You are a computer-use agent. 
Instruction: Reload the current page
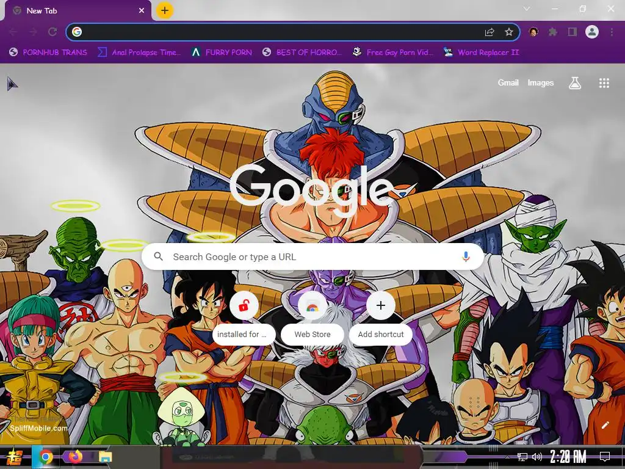(x=52, y=32)
